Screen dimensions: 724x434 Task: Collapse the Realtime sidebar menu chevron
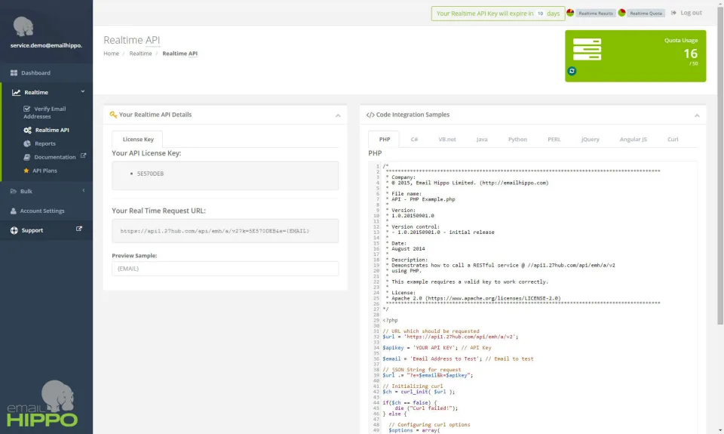[x=83, y=92]
